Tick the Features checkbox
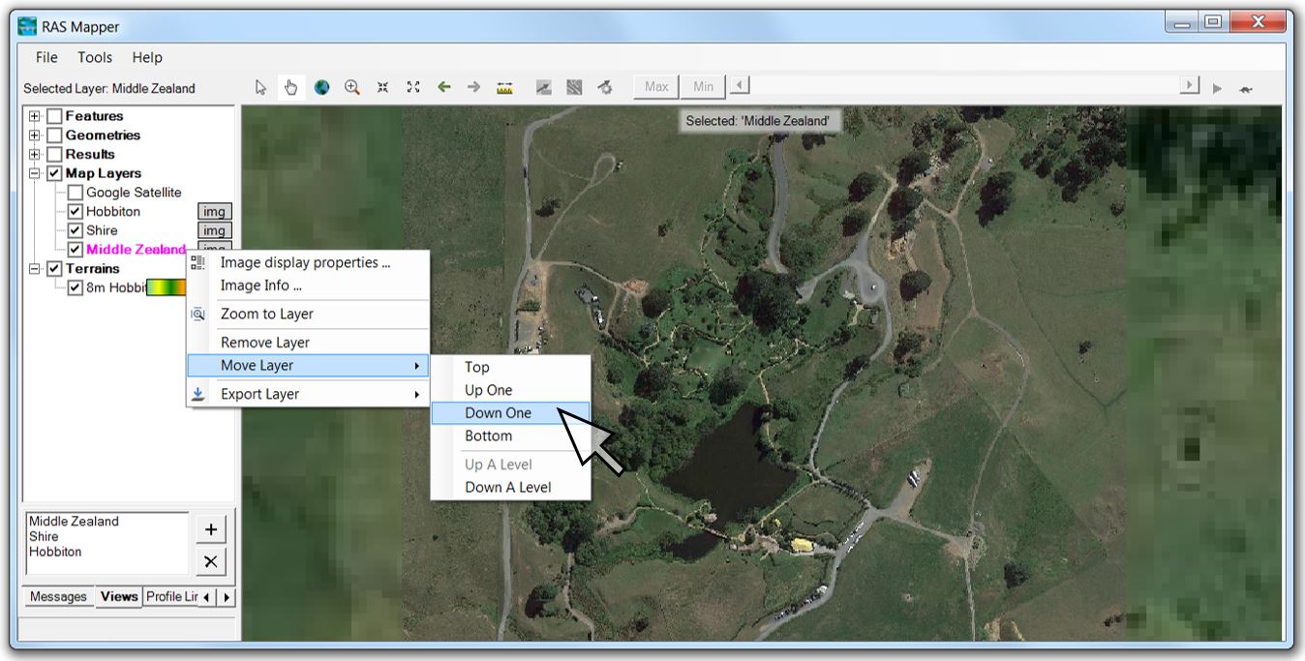1305x661 pixels. [x=54, y=116]
